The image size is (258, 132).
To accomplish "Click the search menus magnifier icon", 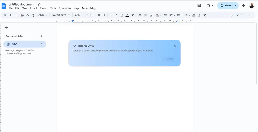I will click(5, 15).
